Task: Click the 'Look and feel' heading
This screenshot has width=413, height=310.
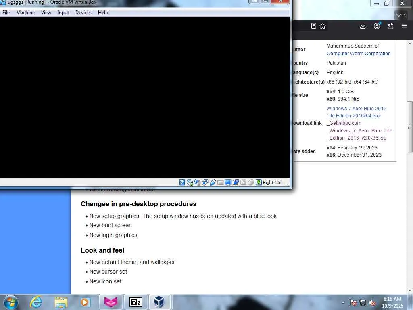Action: [102, 250]
